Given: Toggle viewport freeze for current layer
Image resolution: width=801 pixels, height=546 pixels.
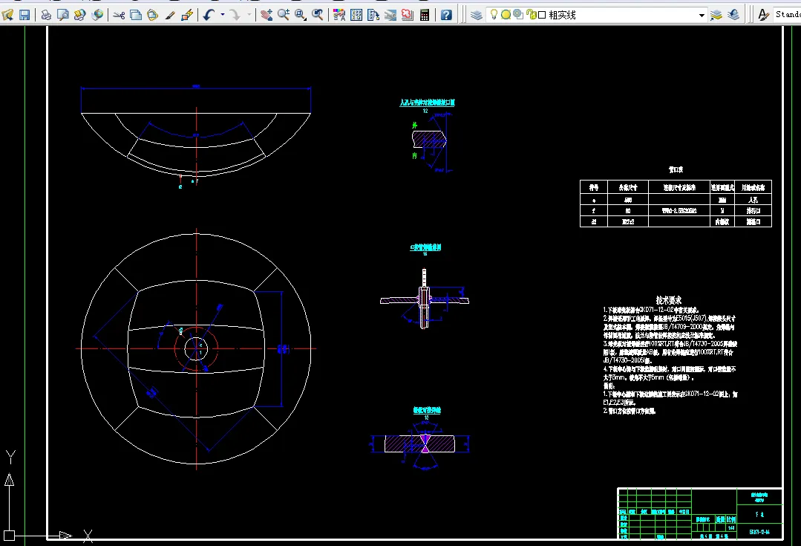Looking at the screenshot, I should [518, 15].
